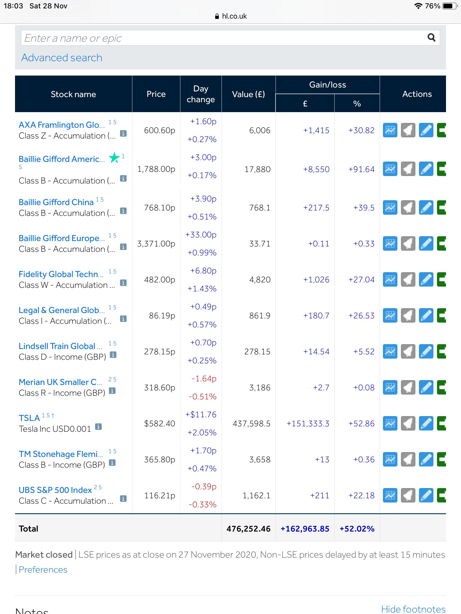Set bell alert for Baillie Gifford American

coord(408,169)
